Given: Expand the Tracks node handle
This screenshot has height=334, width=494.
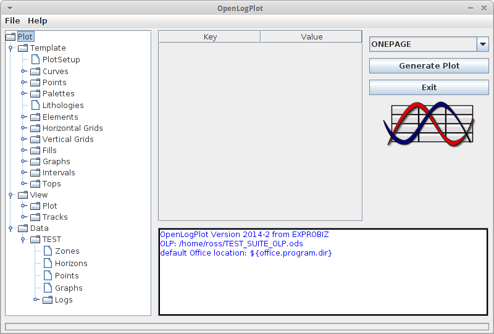Looking at the screenshot, I should click(23, 217).
